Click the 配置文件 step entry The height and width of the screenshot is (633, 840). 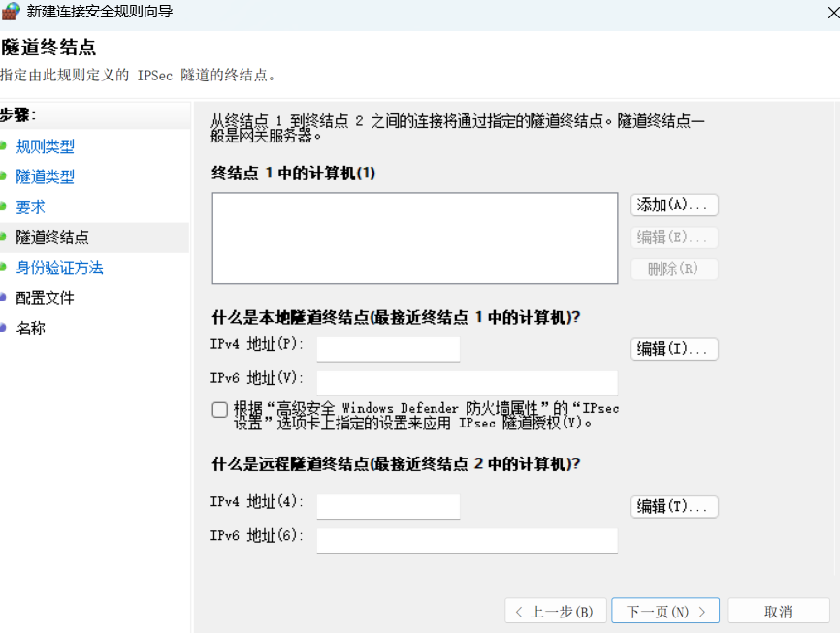45,299
